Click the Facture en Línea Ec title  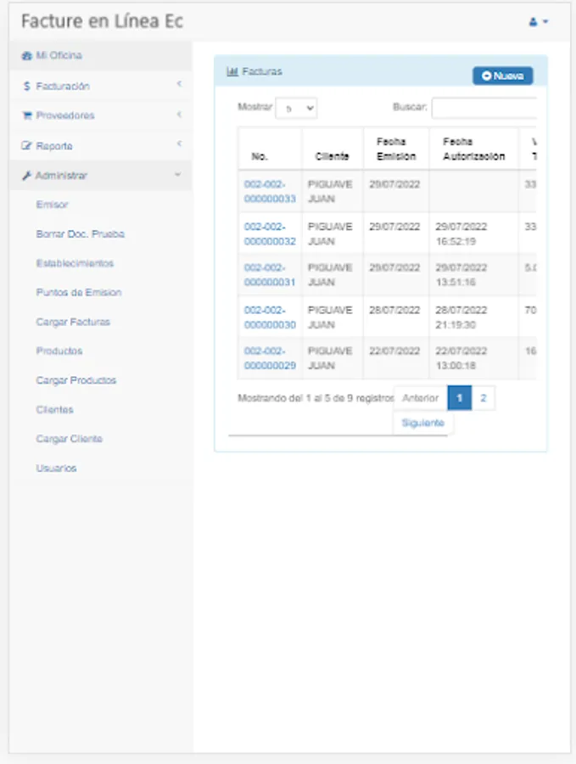click(x=102, y=21)
